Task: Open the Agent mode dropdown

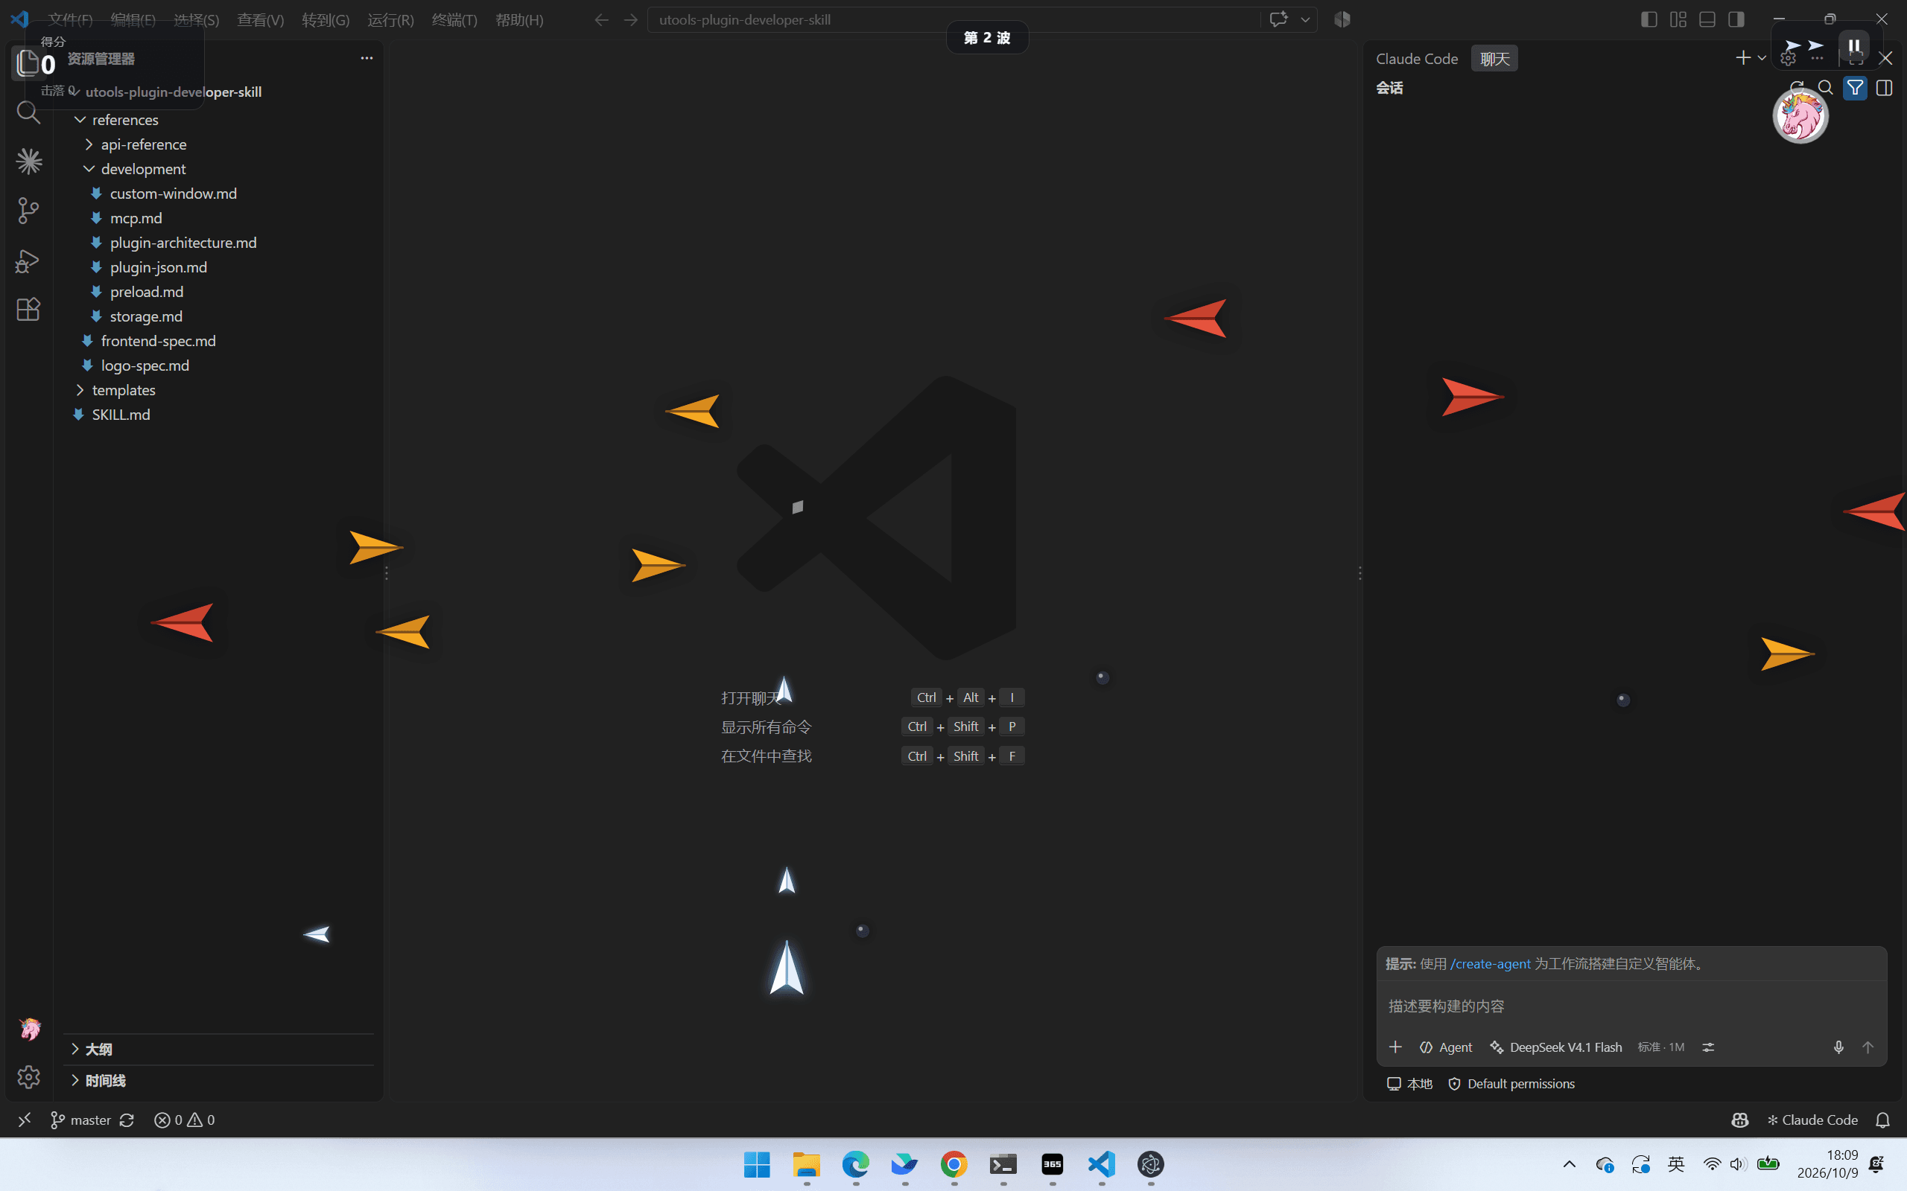Action: (x=1446, y=1047)
